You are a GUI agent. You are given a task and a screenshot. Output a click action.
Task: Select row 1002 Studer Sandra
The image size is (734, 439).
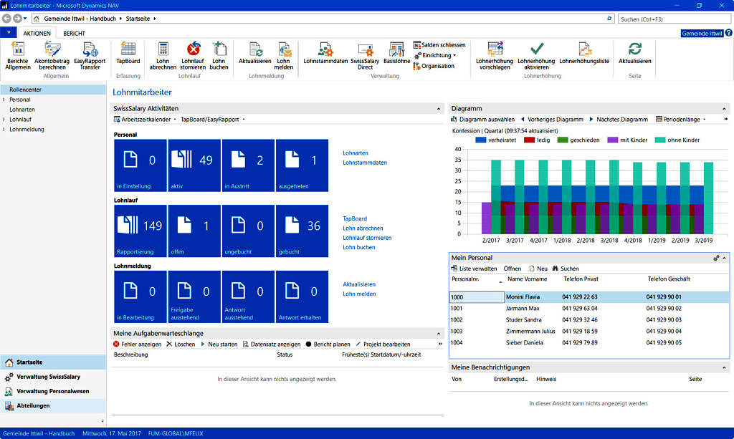[x=589, y=320]
